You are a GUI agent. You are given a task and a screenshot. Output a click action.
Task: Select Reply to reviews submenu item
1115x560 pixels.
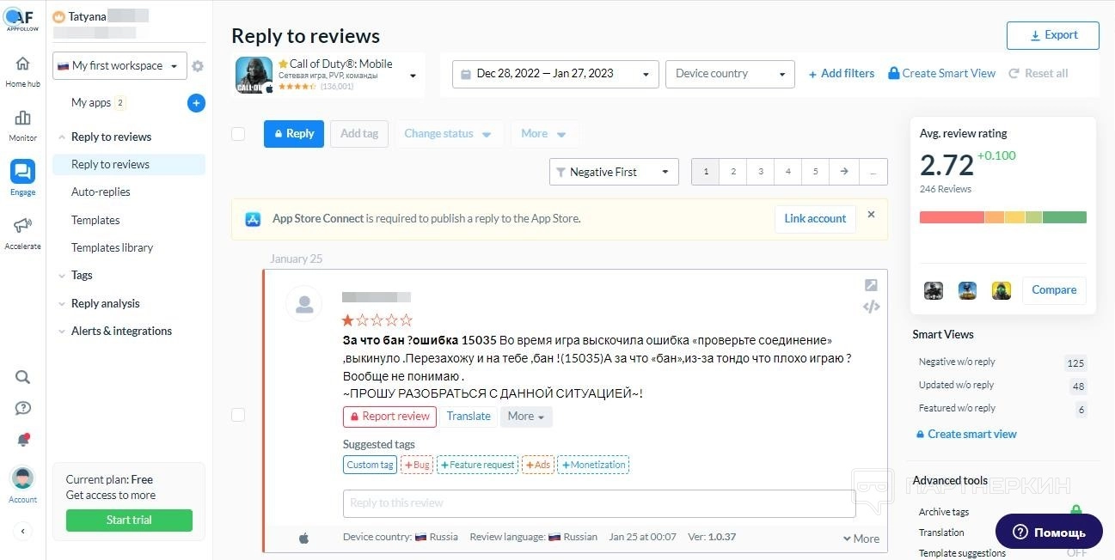point(129,165)
